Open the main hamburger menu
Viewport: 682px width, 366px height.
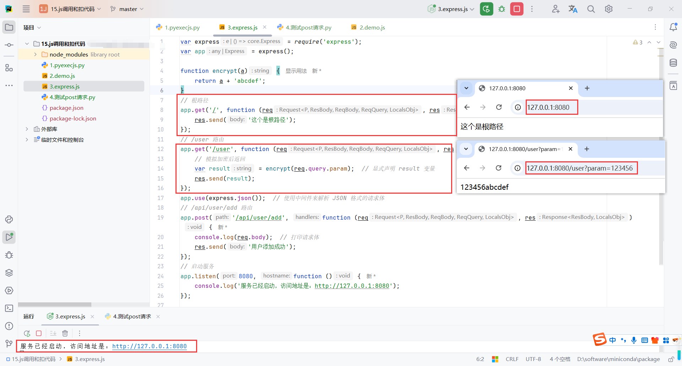(26, 9)
